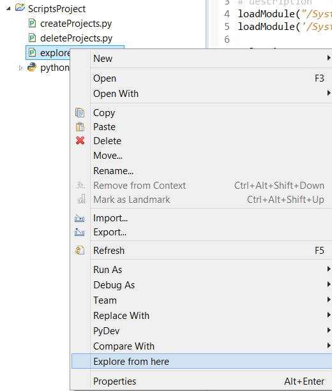Screen dimensions: 332x391
Task: Click the Export icon
Action: coord(80,232)
